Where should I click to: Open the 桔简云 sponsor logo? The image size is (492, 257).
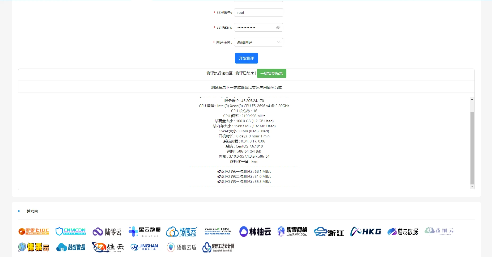[x=181, y=232]
